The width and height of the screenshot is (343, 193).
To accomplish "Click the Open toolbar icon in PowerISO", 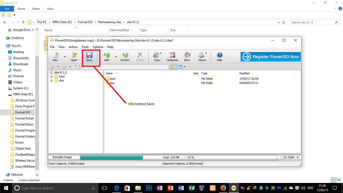I will click(x=74, y=57).
